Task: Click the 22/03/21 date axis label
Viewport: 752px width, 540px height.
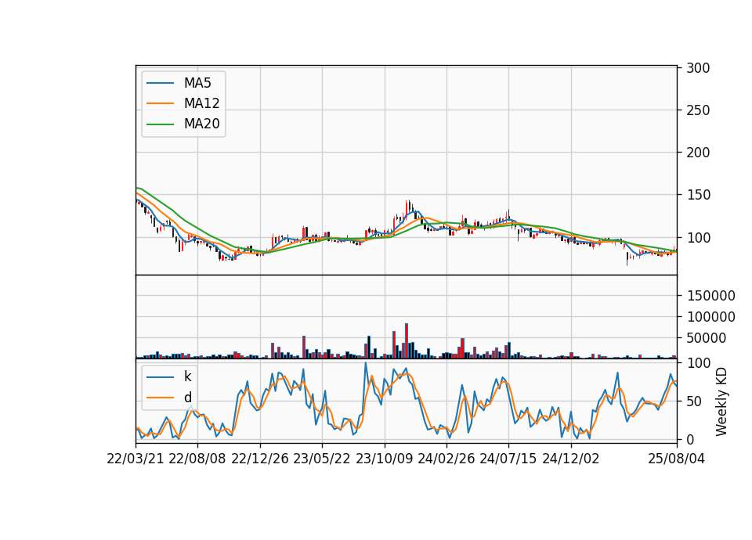Action: click(136, 459)
